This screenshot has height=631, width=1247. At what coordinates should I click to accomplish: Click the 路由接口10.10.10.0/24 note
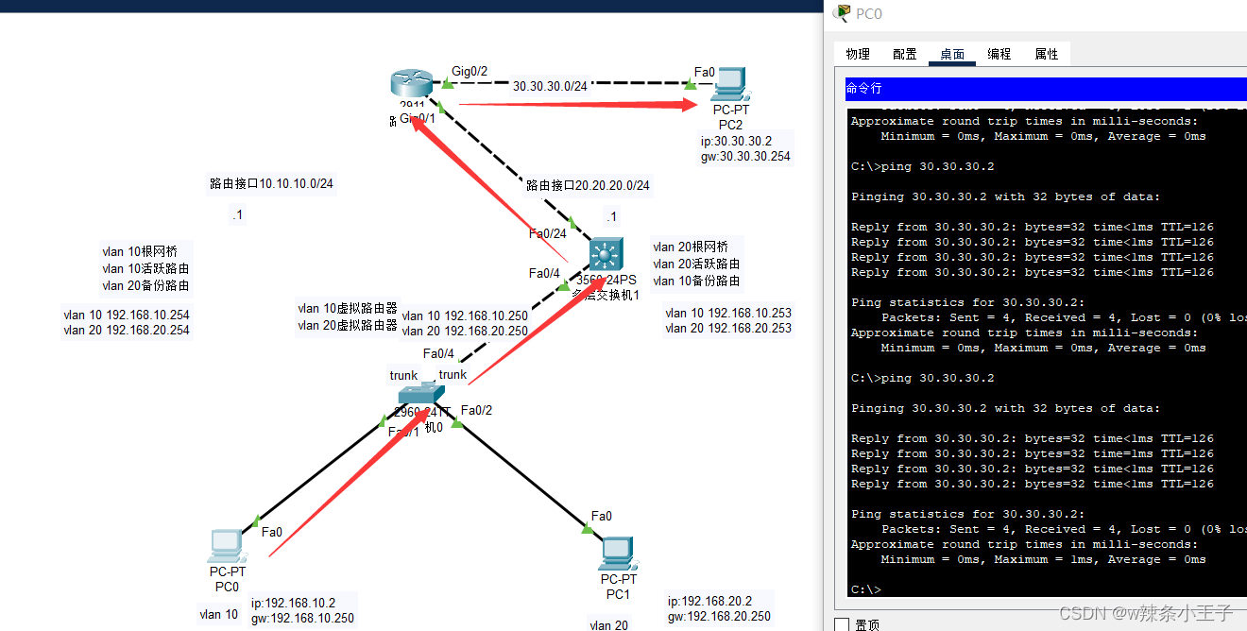coord(271,184)
